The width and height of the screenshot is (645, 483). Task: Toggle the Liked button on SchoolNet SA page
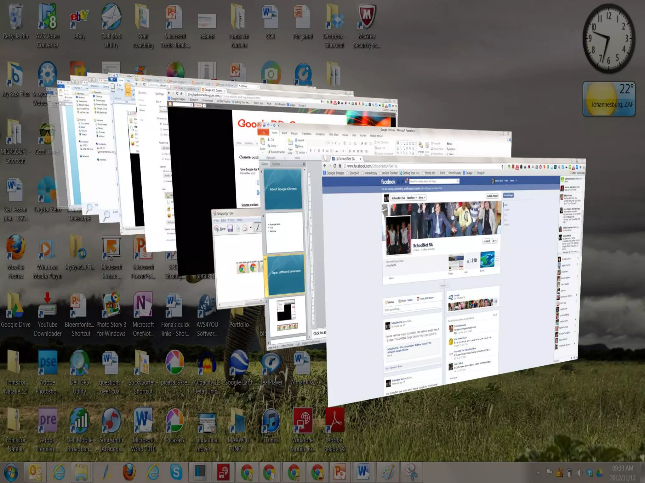click(x=486, y=241)
